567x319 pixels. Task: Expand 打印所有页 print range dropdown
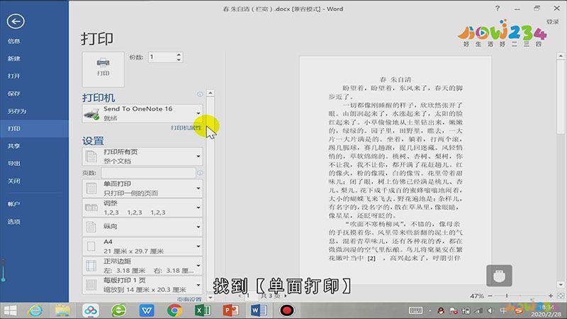point(142,157)
